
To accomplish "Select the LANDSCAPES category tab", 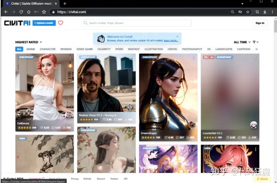I will pyautogui.click(x=224, y=49).
